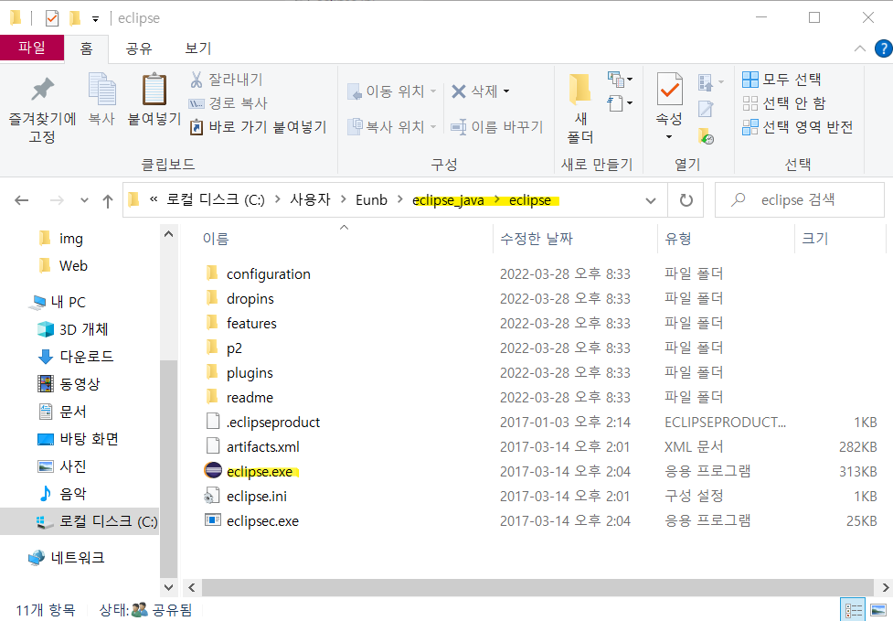The height and width of the screenshot is (621, 893).
Task: Click 사용자 in address breadcrumb
Action: coord(311,200)
